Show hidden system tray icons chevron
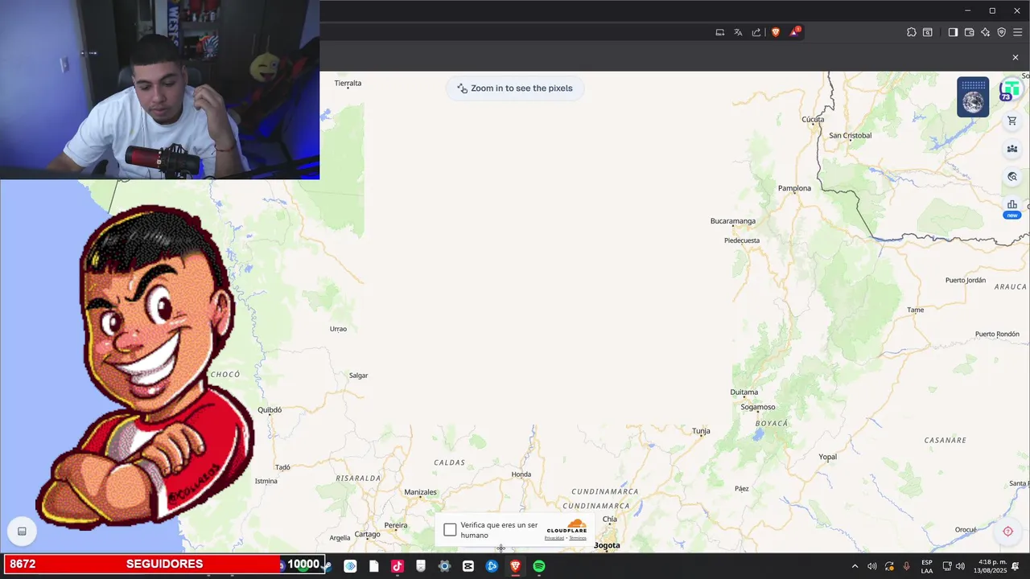This screenshot has height=579, width=1030. tap(855, 566)
